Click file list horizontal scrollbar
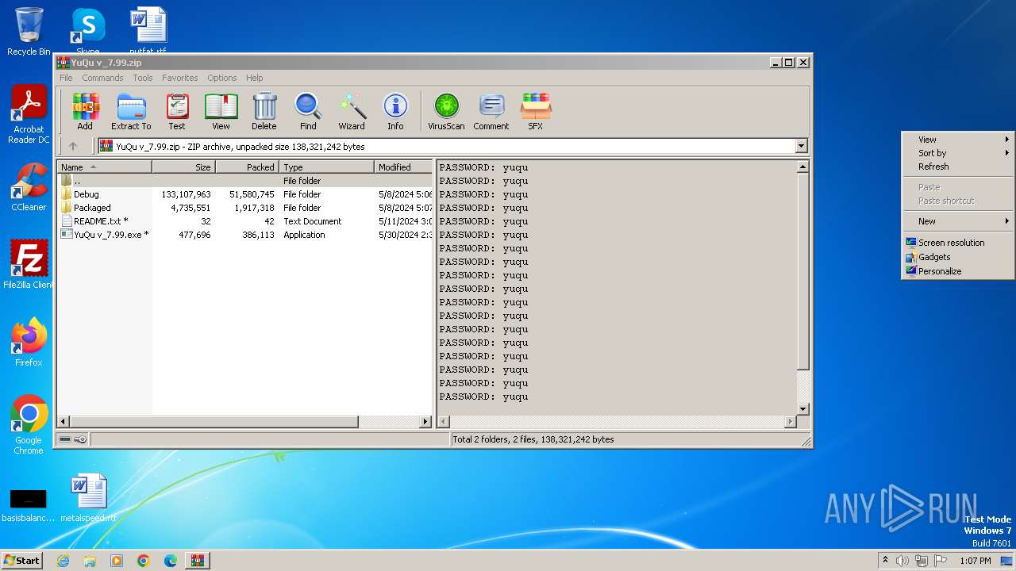The width and height of the screenshot is (1016, 571). (214, 422)
